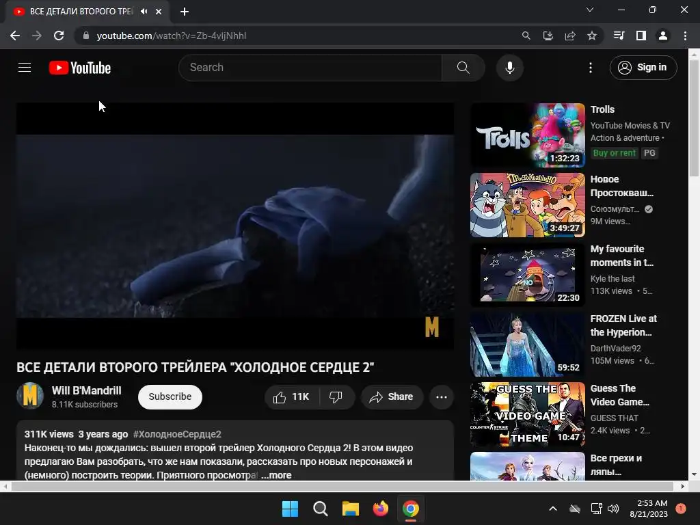700x525 pixels.
Task: Open clock and date at 2:53 AM
Action: 649,509
